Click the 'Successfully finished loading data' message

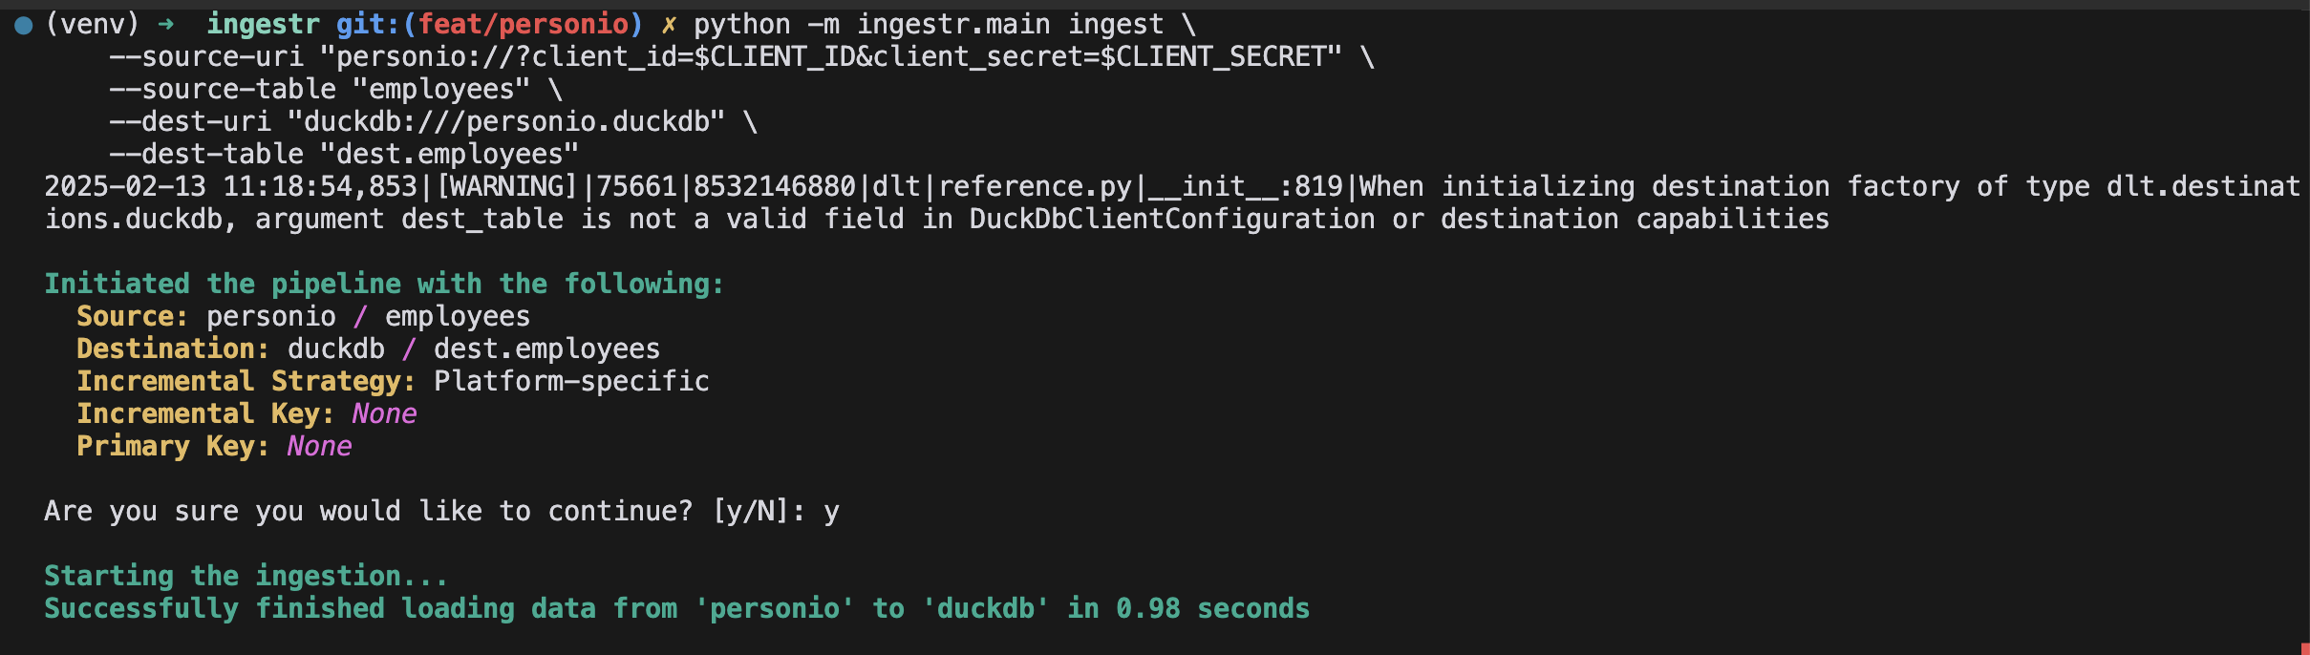click(676, 609)
